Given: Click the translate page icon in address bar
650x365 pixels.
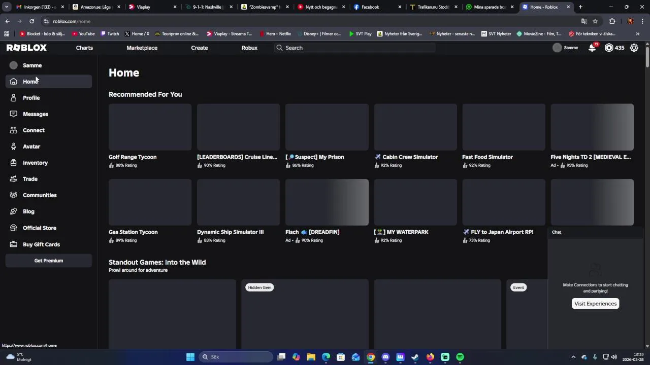Looking at the screenshot, I should pos(584,21).
